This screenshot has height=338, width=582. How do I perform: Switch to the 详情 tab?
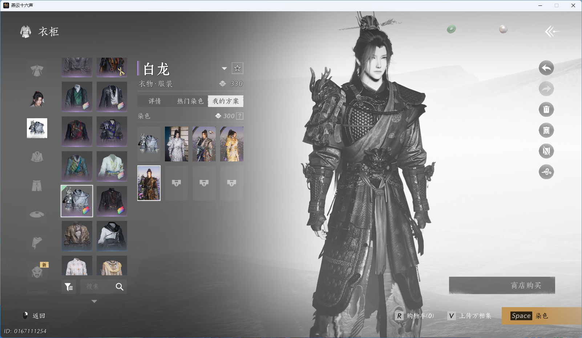155,101
